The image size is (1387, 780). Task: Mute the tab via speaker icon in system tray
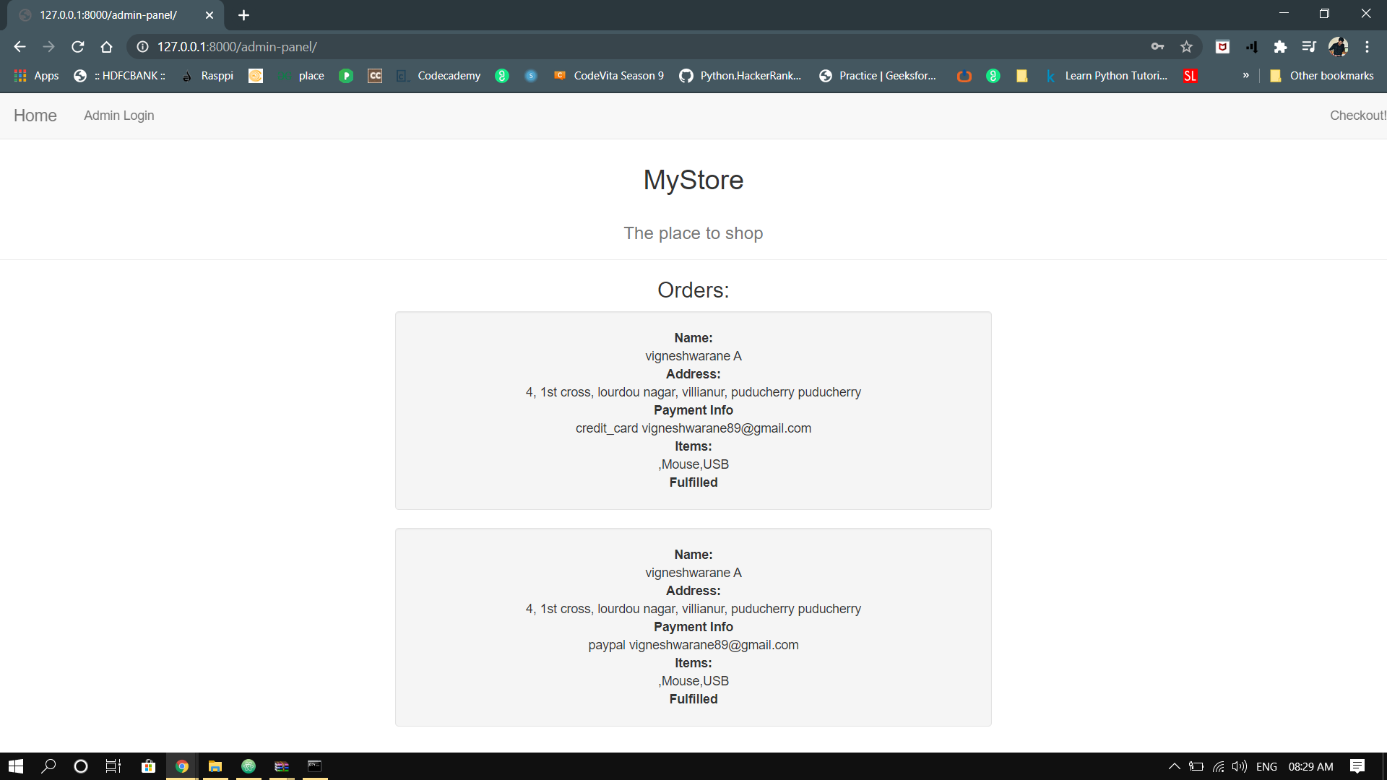pyautogui.click(x=1240, y=767)
